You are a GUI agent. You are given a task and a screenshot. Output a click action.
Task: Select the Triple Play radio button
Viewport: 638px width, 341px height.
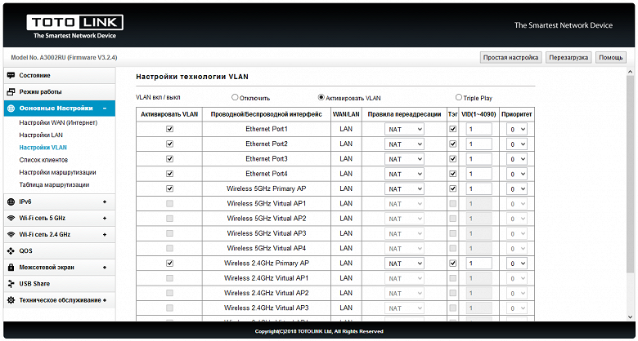pyautogui.click(x=459, y=97)
